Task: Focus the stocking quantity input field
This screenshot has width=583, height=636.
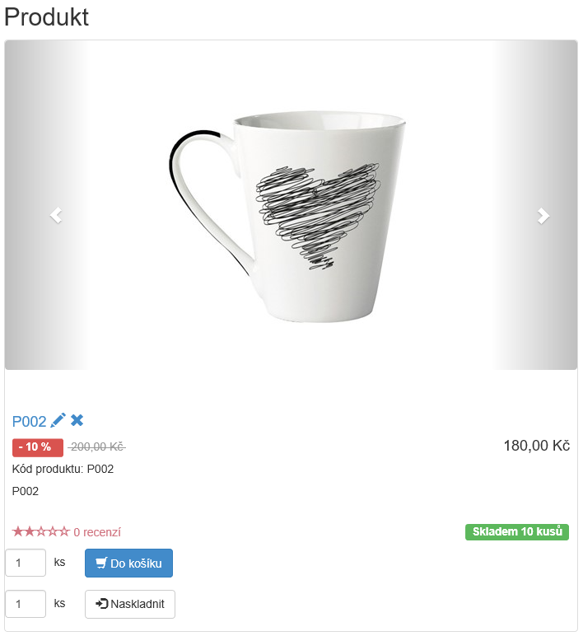Action: coord(26,604)
